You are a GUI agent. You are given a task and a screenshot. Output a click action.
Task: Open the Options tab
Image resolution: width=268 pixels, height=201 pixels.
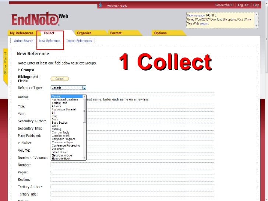click(x=161, y=33)
